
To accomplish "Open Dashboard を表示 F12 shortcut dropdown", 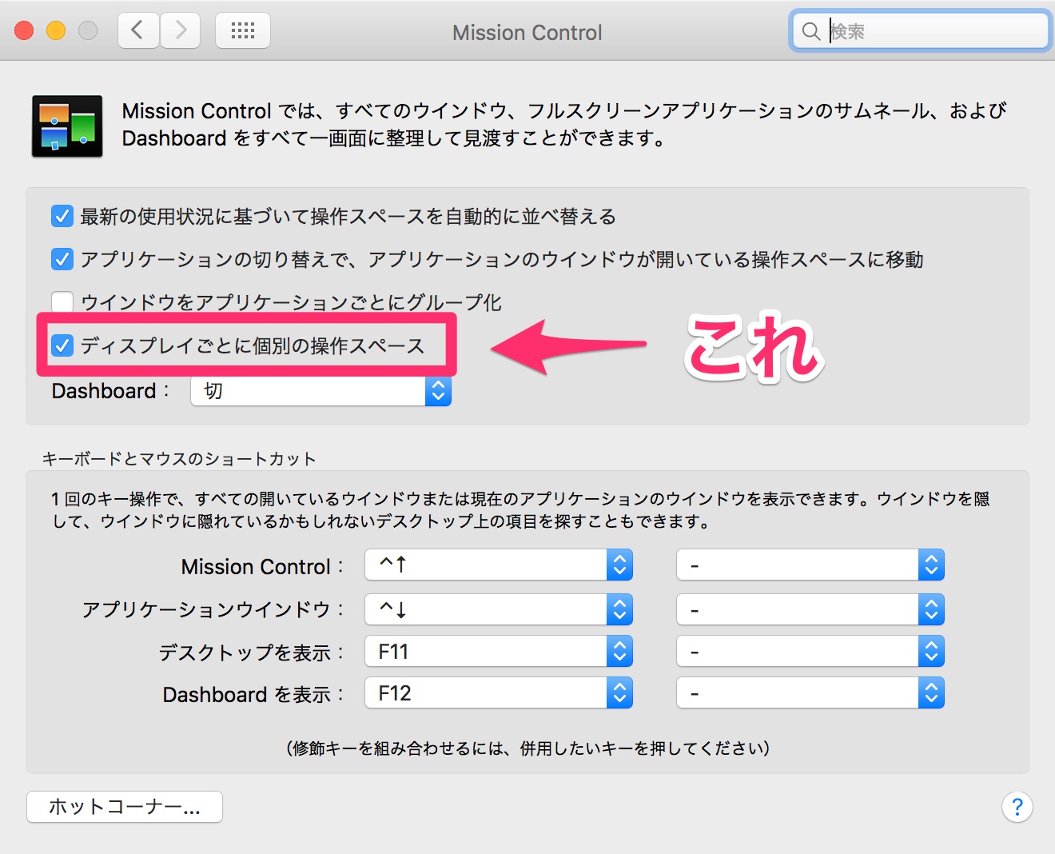I will click(498, 693).
